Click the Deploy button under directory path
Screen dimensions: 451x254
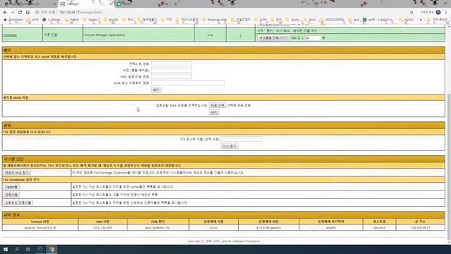pyautogui.click(x=156, y=90)
